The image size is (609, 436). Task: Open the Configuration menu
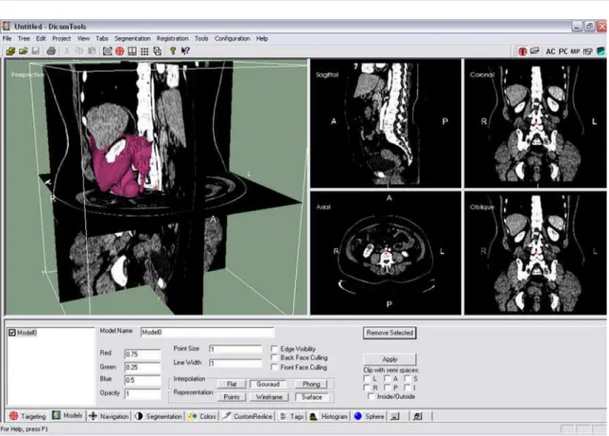232,38
